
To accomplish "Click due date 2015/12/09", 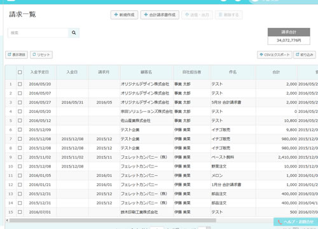I will pos(40,129).
